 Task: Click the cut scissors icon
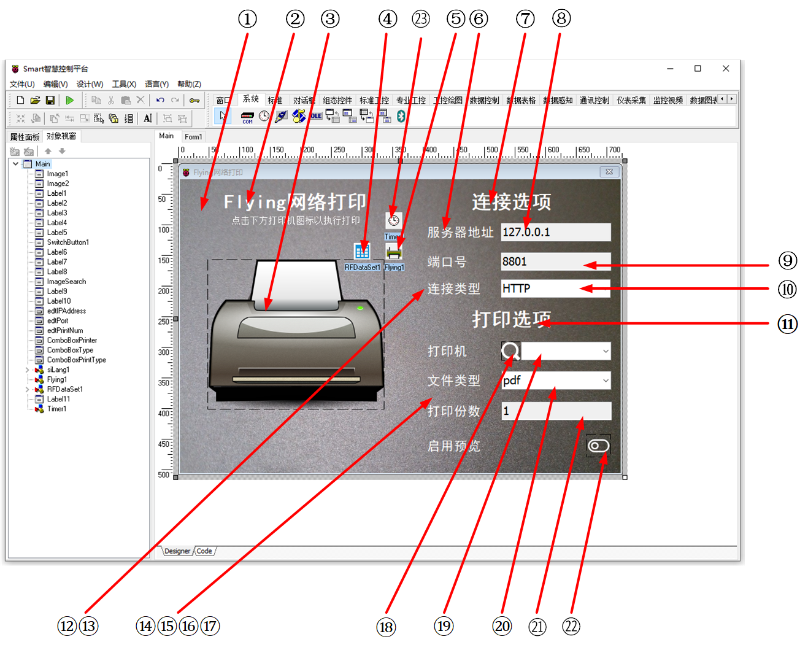111,100
